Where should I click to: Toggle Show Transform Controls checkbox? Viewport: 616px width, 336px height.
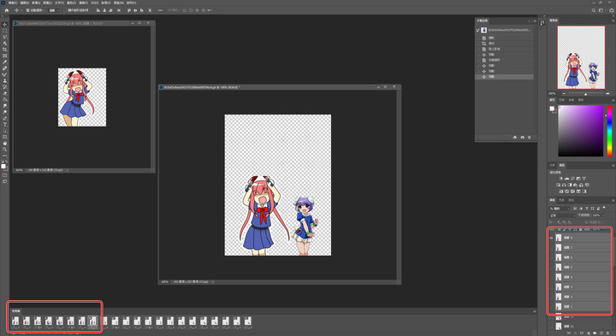point(65,10)
